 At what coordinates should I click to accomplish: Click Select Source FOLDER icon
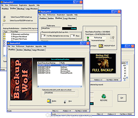click(4, 20)
